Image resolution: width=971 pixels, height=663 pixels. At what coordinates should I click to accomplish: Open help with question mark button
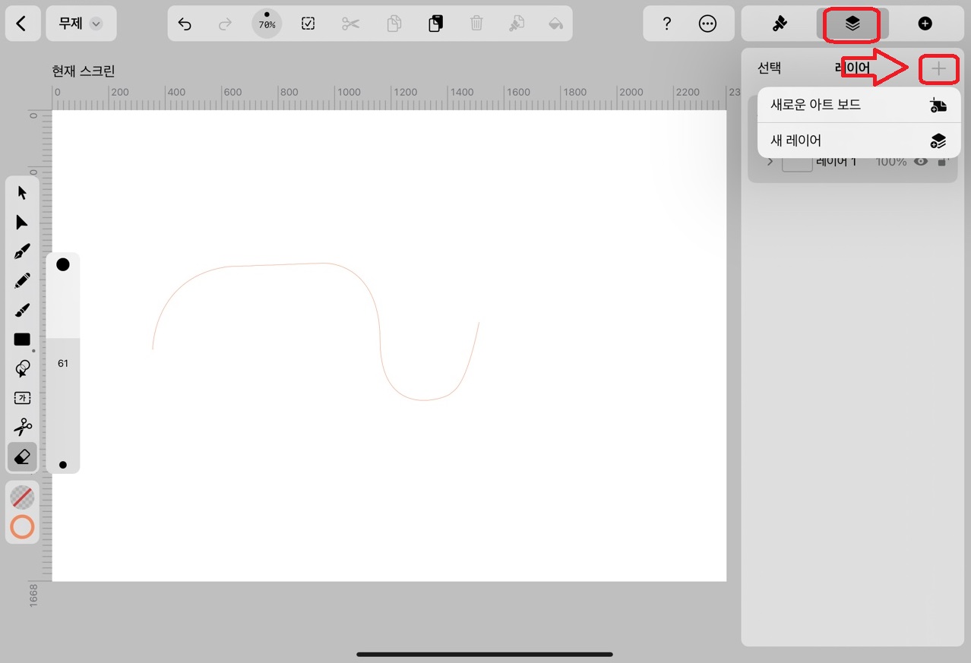coord(666,24)
